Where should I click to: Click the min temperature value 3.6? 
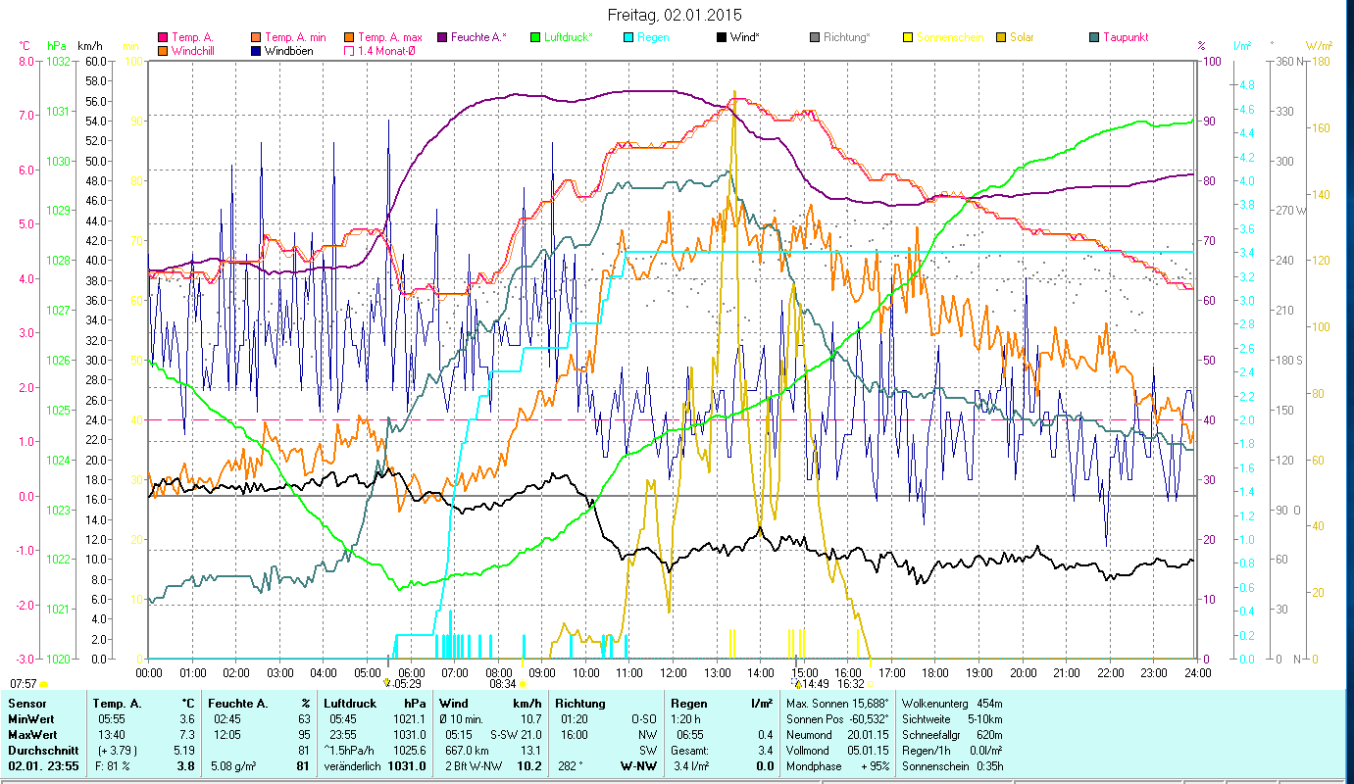click(187, 719)
